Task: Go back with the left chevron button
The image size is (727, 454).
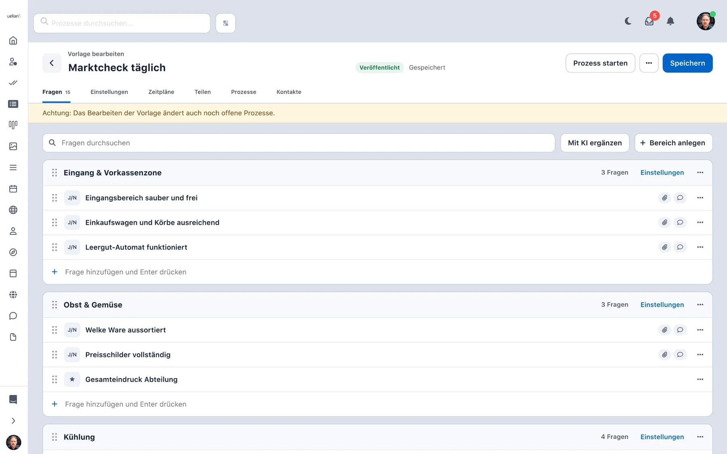Action: click(52, 63)
